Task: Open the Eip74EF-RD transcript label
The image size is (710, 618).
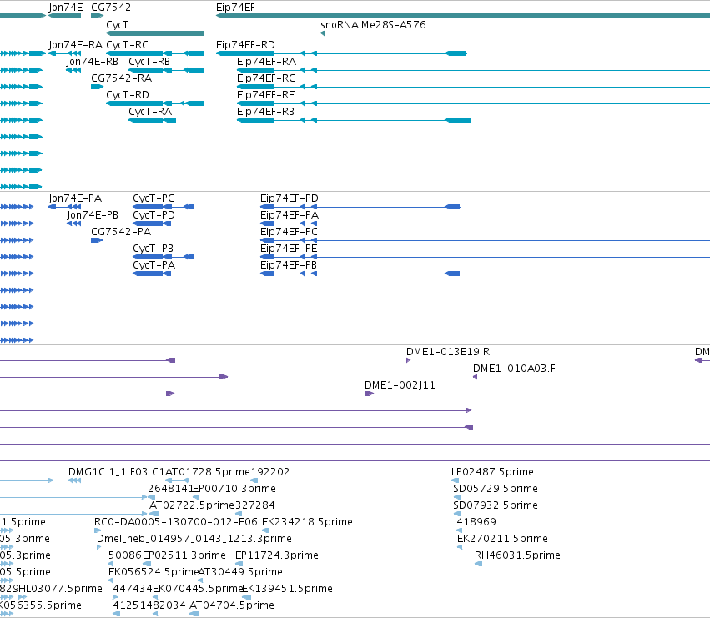Action: pyautogui.click(x=245, y=45)
